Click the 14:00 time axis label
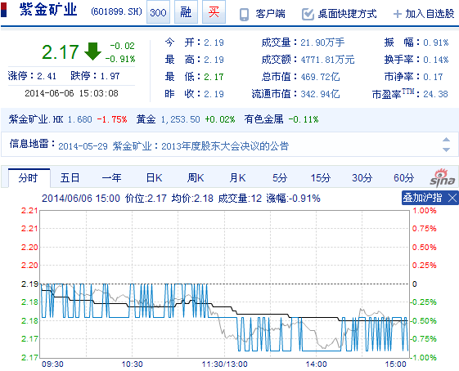Screen dimensions: 459x371 pos(316,364)
